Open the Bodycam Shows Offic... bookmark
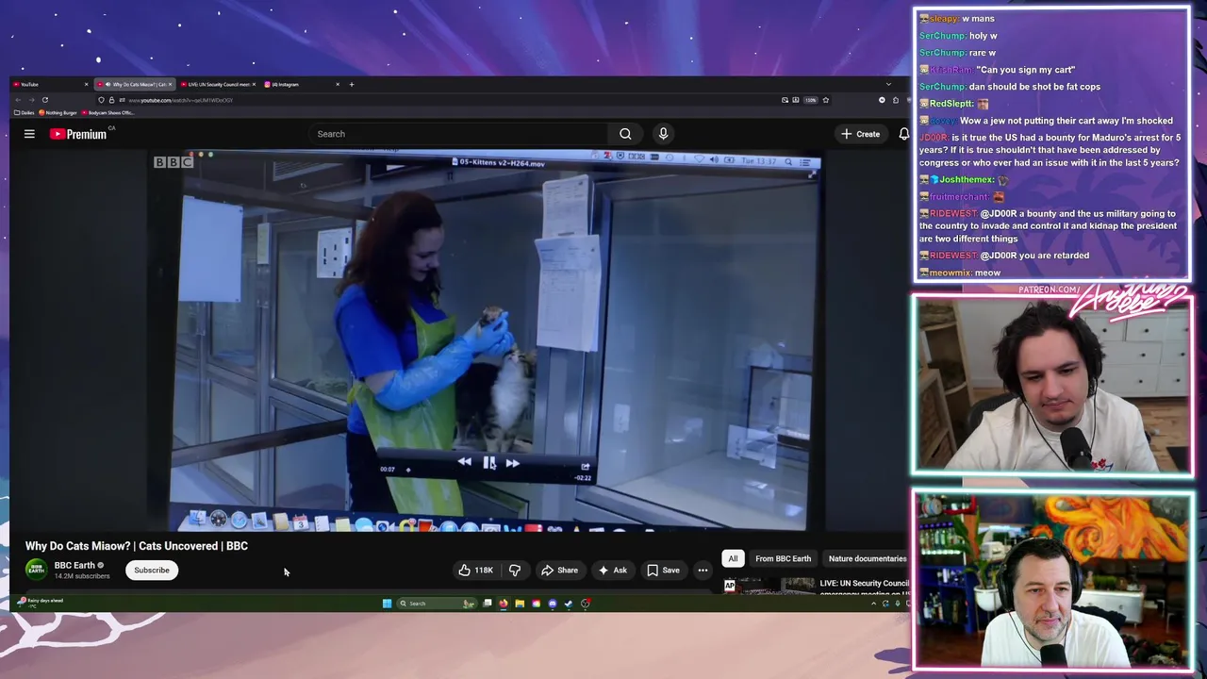Viewport: 1207px width, 679px height. pyautogui.click(x=107, y=112)
